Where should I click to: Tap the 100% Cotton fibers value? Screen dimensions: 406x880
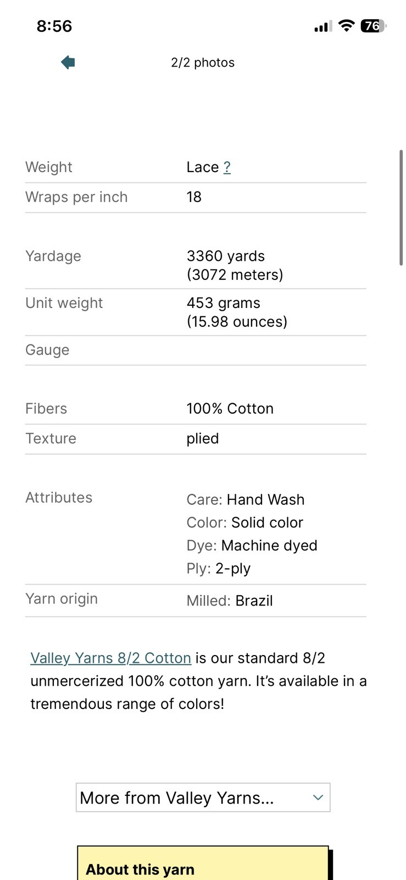click(230, 409)
